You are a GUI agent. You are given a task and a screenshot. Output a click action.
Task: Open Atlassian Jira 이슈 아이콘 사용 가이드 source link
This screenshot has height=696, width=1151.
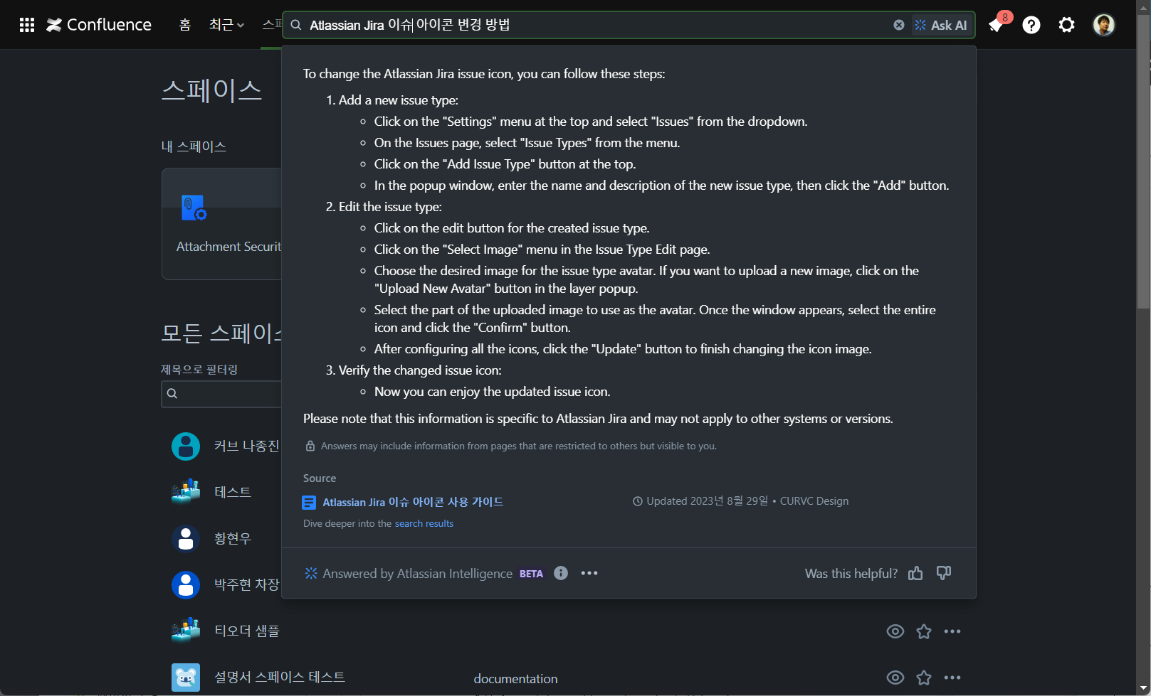(413, 502)
